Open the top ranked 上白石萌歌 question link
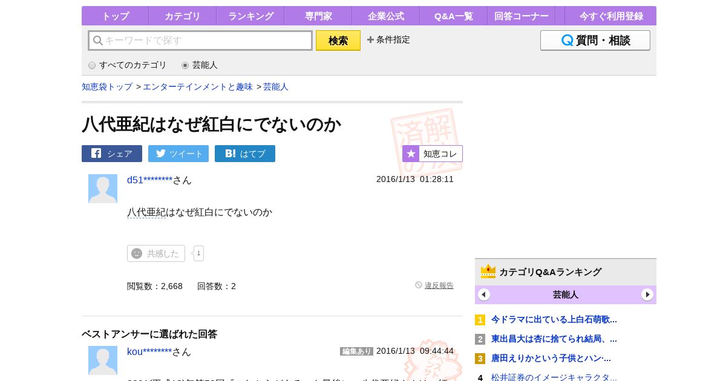This screenshot has height=381, width=726. (554, 319)
